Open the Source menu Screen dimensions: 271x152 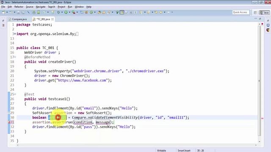point(30,7)
